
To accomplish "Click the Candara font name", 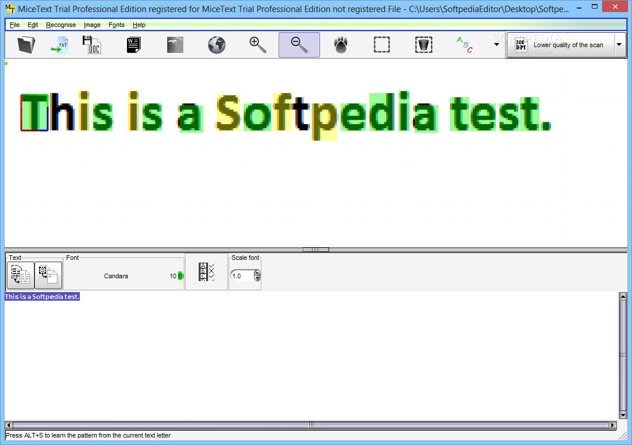I will [116, 276].
